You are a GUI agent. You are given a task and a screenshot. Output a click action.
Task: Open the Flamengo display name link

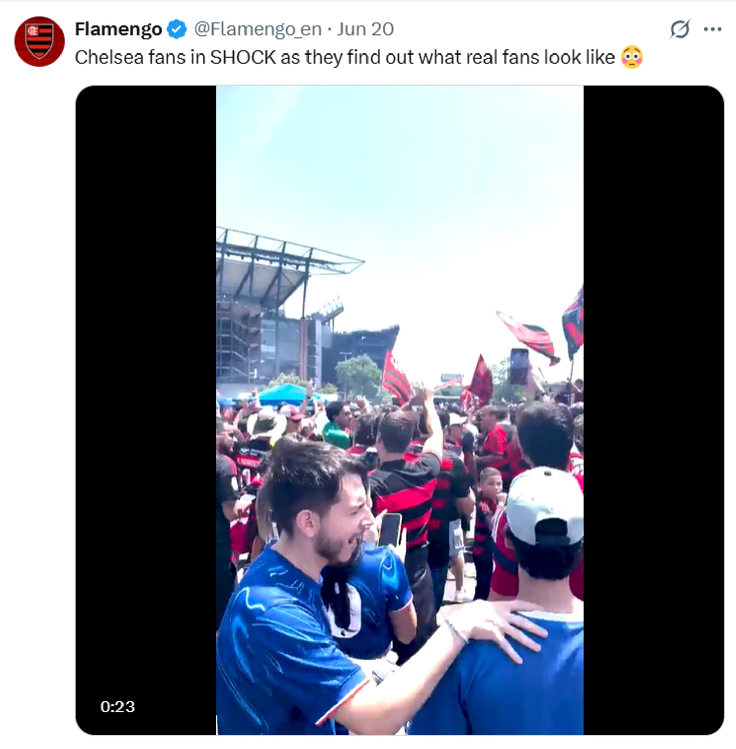tap(118, 29)
